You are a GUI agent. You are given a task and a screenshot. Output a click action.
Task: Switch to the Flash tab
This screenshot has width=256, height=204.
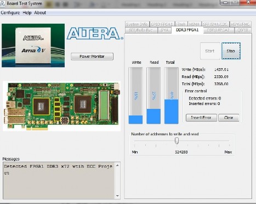(x=181, y=24)
